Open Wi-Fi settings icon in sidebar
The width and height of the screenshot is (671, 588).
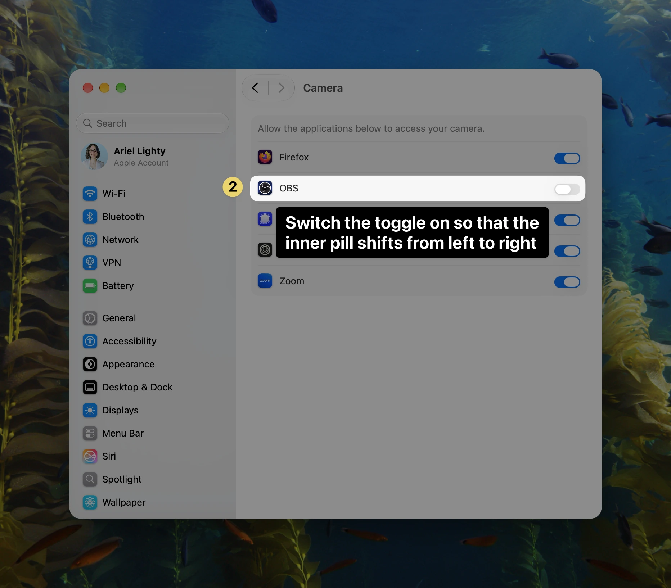pos(90,194)
